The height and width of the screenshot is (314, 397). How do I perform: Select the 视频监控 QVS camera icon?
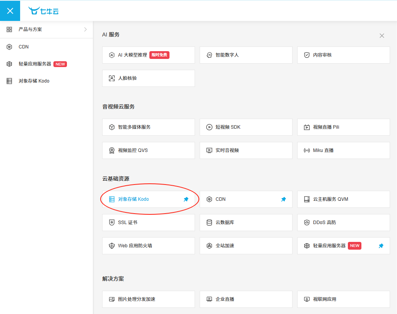click(x=112, y=150)
